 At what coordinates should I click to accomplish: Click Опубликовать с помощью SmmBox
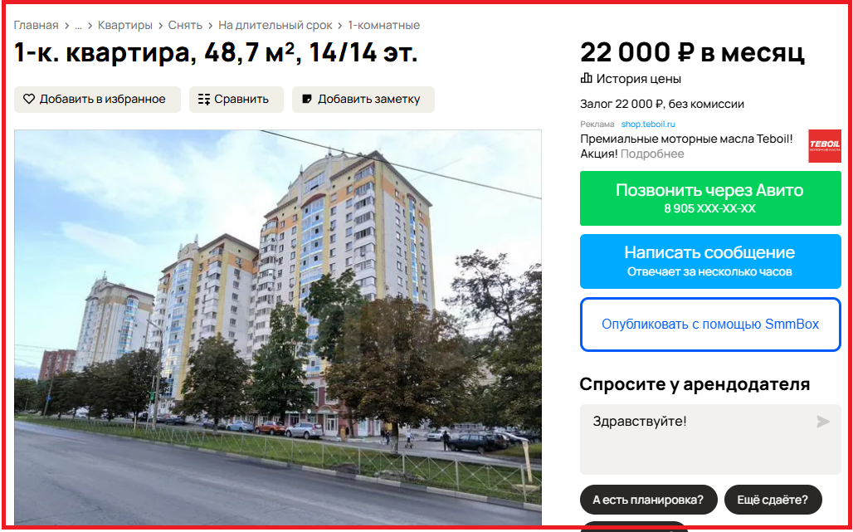coord(710,325)
